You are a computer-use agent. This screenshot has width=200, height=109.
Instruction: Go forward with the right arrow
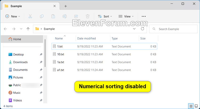pos(14,29)
